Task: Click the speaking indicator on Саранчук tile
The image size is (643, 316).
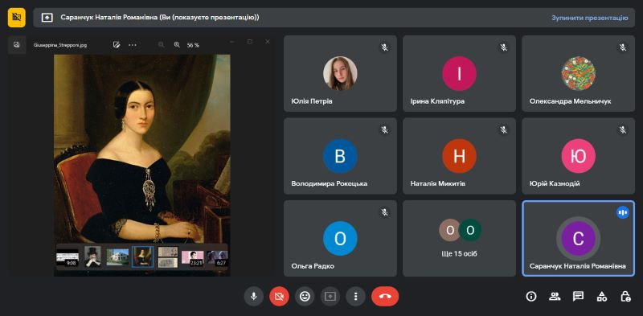Action: point(623,212)
